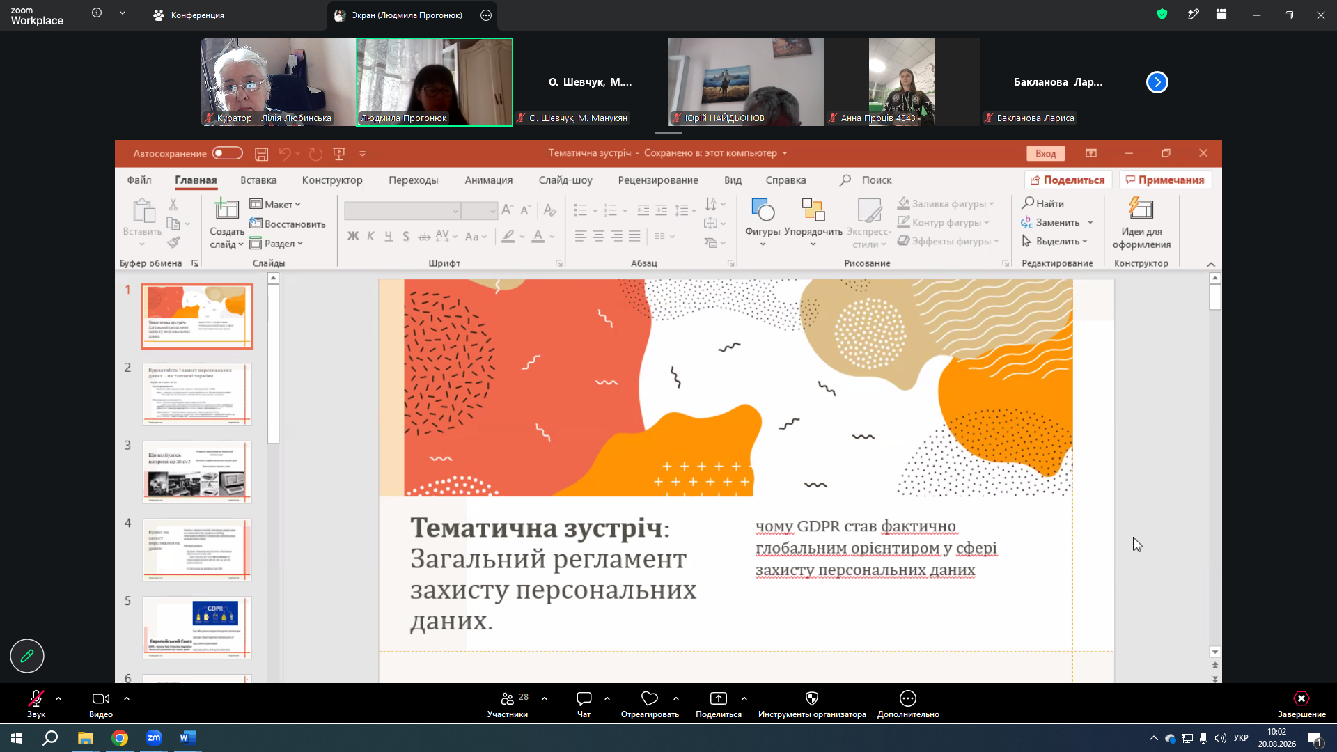Open the Участники participants panel
Viewport: 1337px width, 752px height.
(x=508, y=703)
